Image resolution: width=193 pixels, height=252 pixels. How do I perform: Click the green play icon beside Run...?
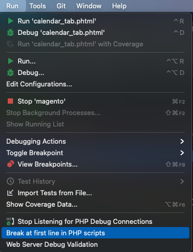(10, 61)
